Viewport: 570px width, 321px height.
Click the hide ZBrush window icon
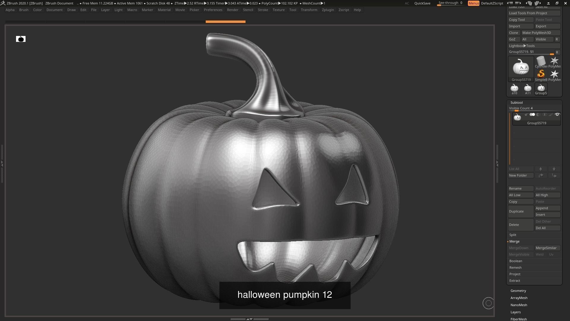click(548, 3)
